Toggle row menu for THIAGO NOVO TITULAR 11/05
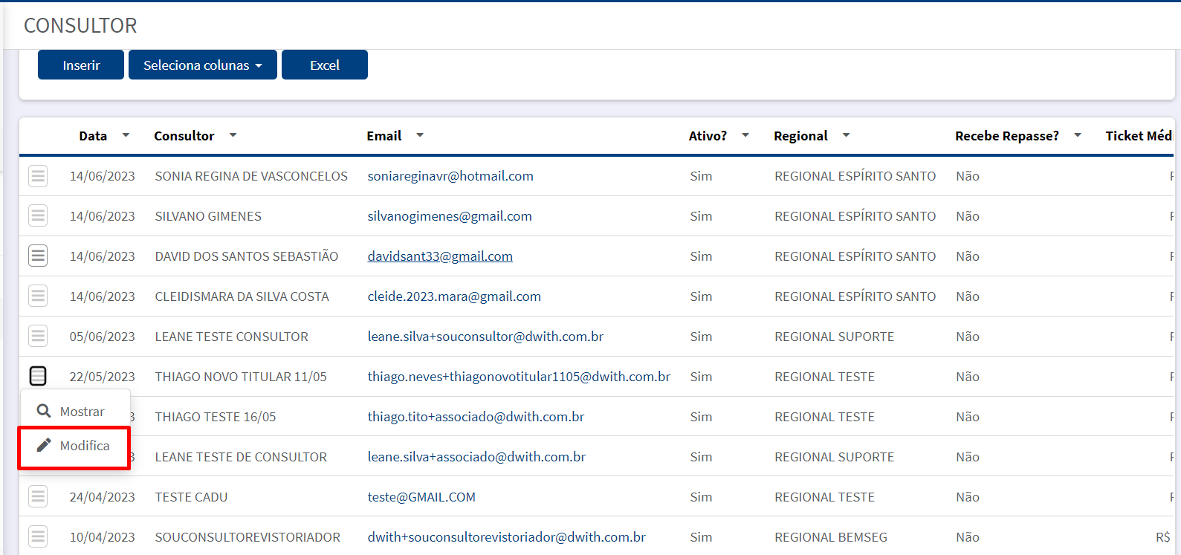This screenshot has width=1181, height=555. [x=38, y=377]
